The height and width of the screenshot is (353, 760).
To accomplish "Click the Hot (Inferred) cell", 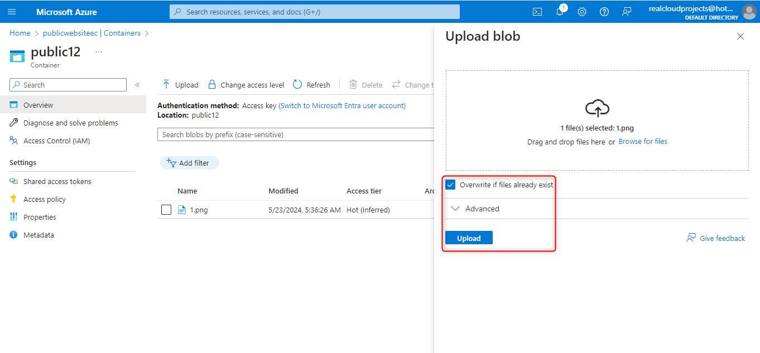I will tap(368, 210).
